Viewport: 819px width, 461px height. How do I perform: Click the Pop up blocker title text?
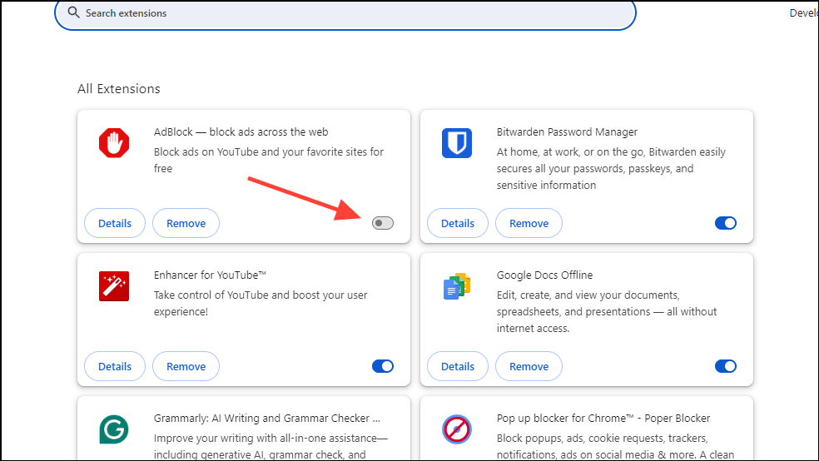tap(603, 419)
